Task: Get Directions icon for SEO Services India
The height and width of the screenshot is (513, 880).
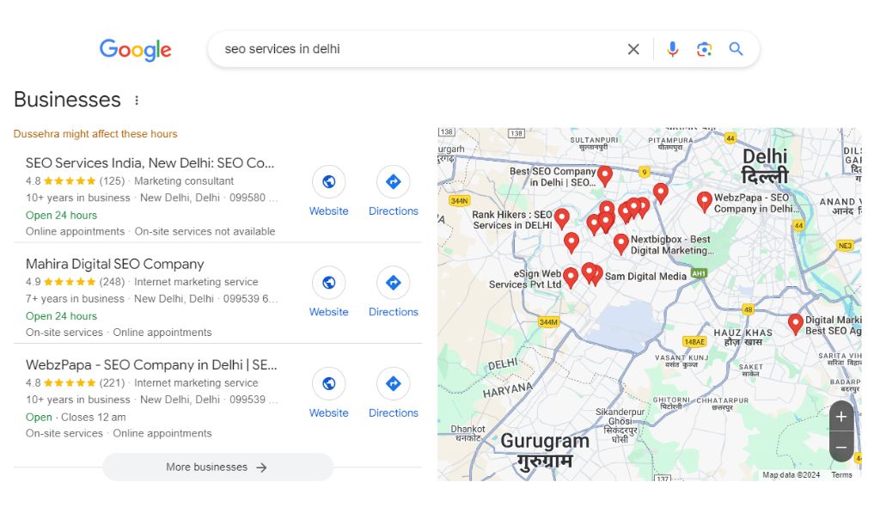Action: (394, 181)
